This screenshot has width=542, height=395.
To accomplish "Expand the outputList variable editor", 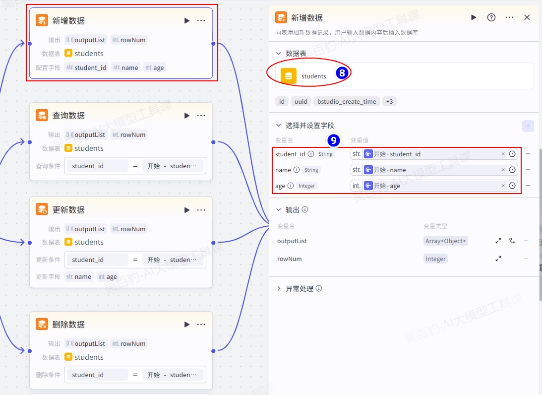I will (x=498, y=241).
